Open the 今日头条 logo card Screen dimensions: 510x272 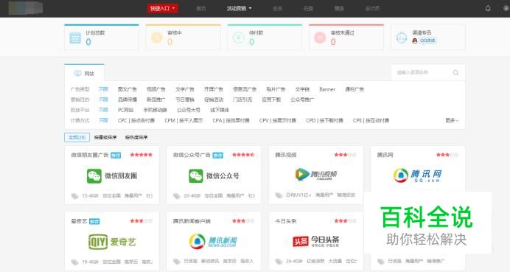(315, 241)
